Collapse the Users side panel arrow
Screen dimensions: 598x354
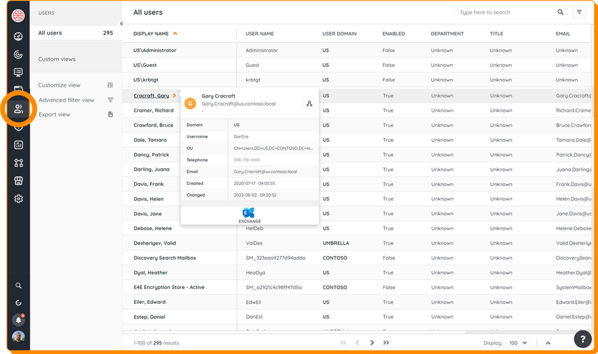pos(122,24)
